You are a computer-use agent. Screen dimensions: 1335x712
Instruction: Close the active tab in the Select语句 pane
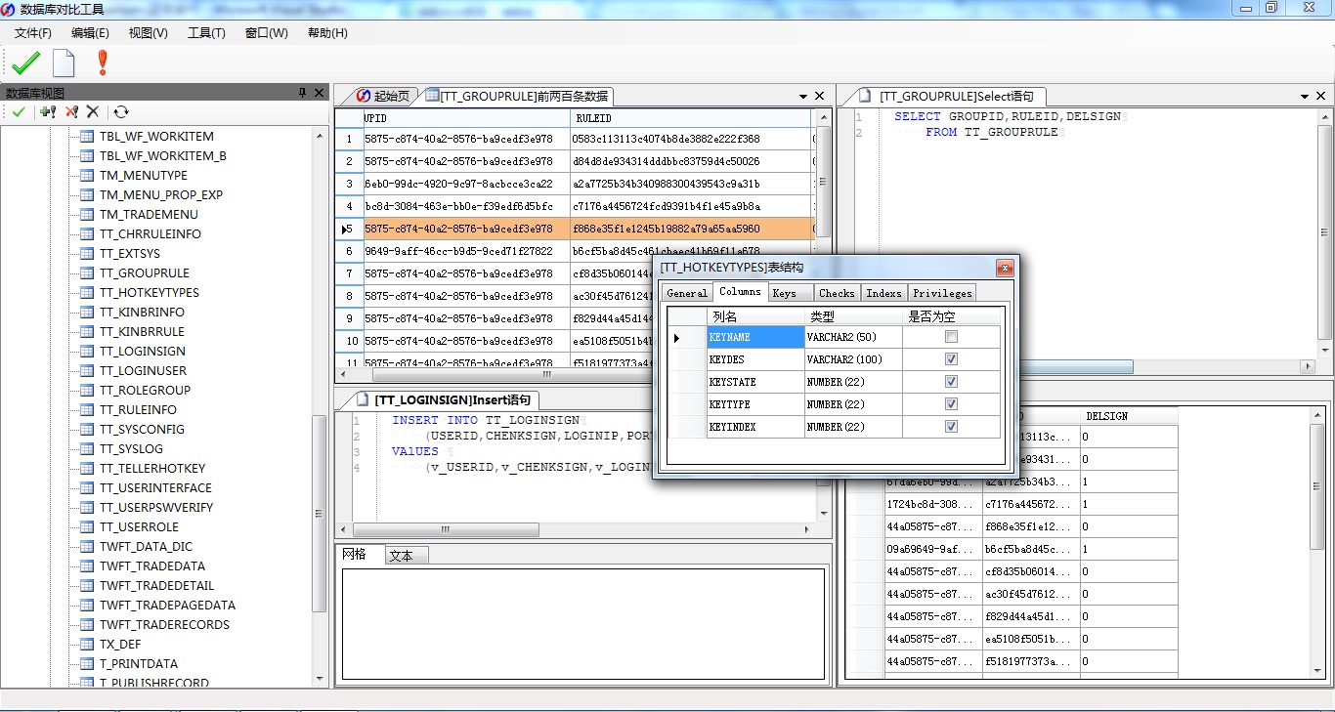pyautogui.click(x=1322, y=96)
